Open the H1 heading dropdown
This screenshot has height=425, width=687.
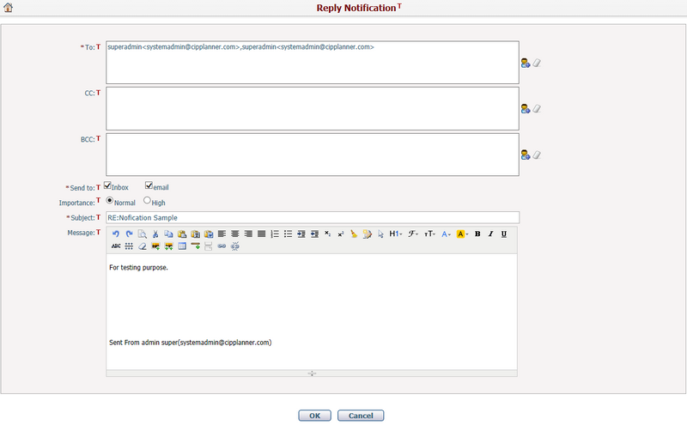(395, 234)
